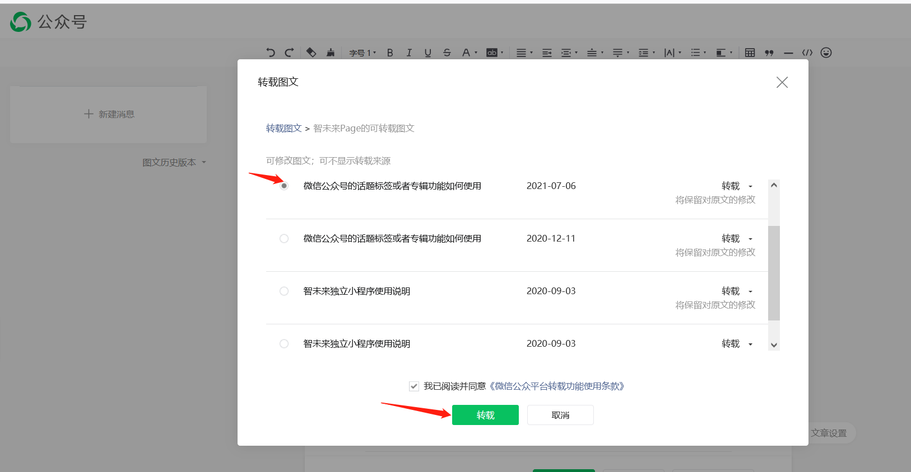Click the 取消 cancel button

click(560, 415)
